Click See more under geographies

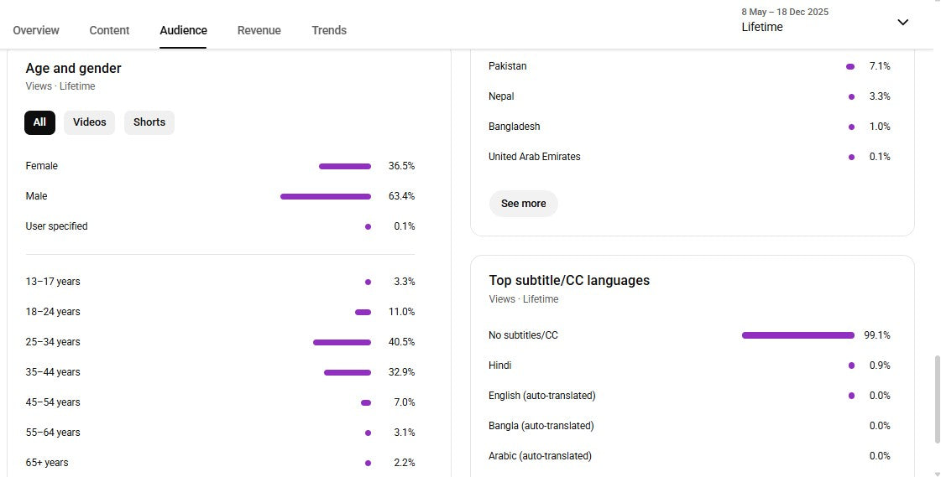coord(523,204)
